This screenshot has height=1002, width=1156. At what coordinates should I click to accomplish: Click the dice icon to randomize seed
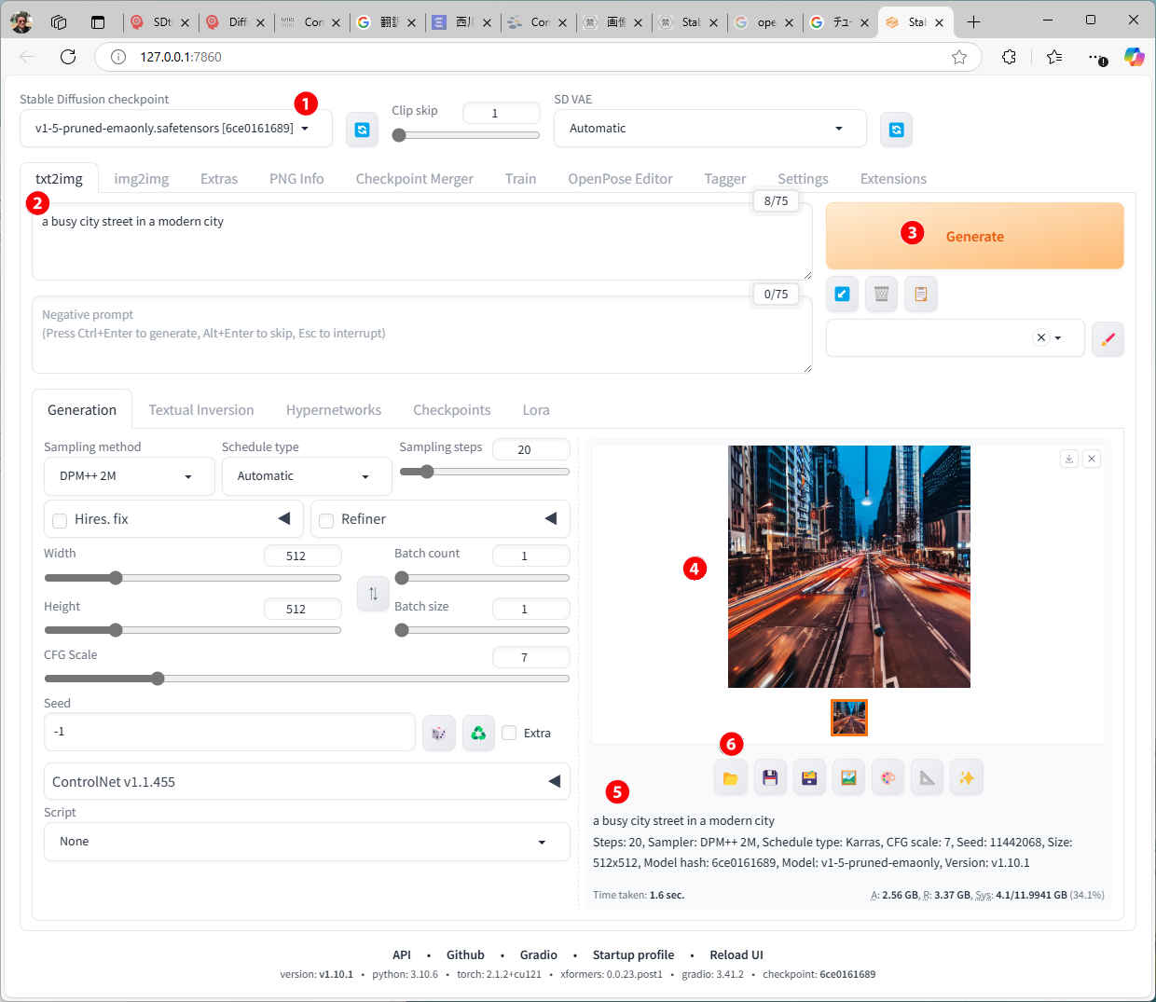[438, 734]
